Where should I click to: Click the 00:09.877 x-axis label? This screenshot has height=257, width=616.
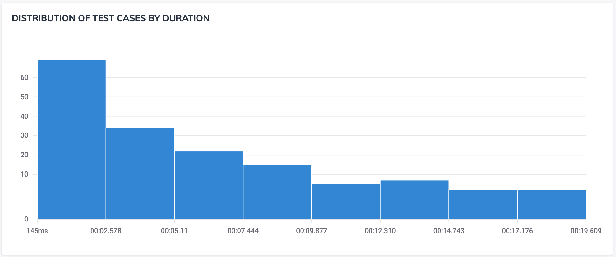coord(312,231)
